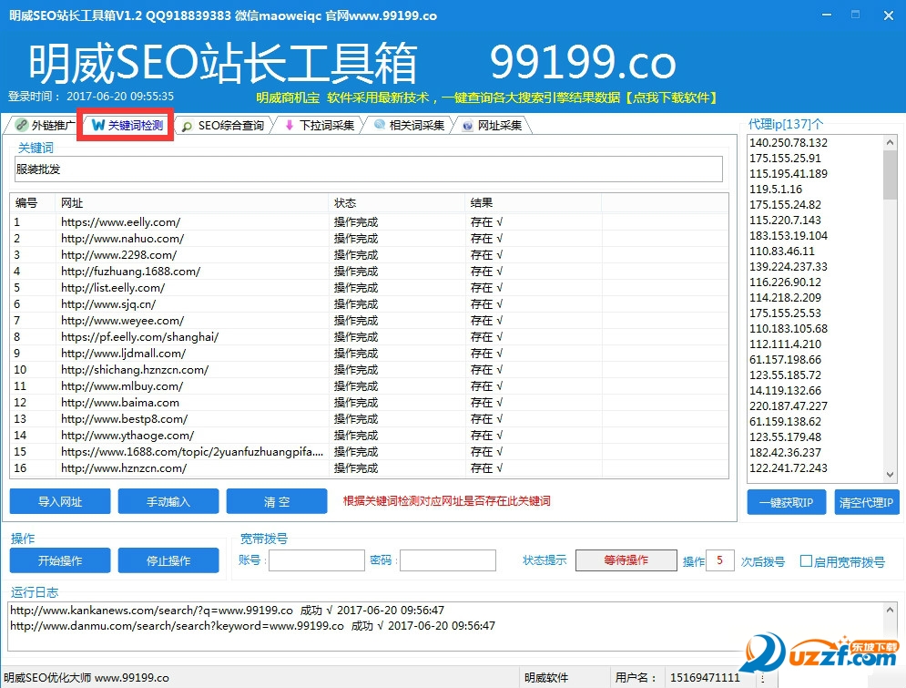Select proxy IP 122.241.72.243

pos(789,467)
